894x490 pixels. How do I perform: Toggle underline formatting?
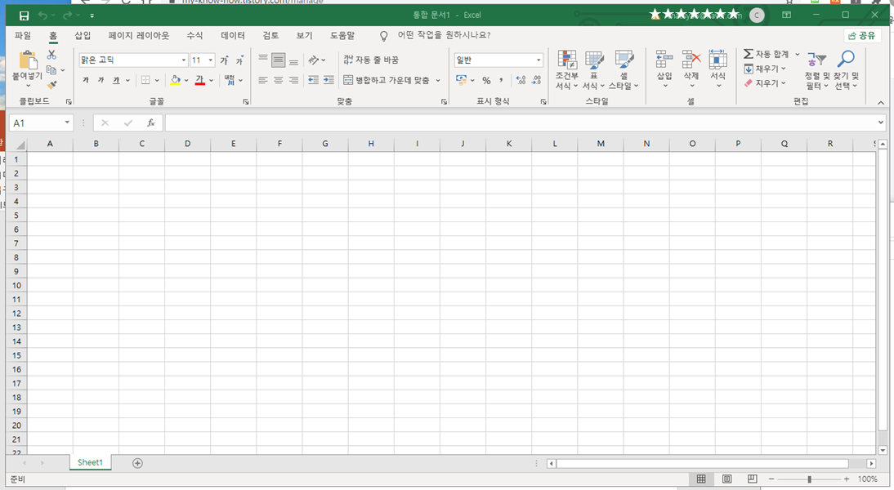coord(116,80)
